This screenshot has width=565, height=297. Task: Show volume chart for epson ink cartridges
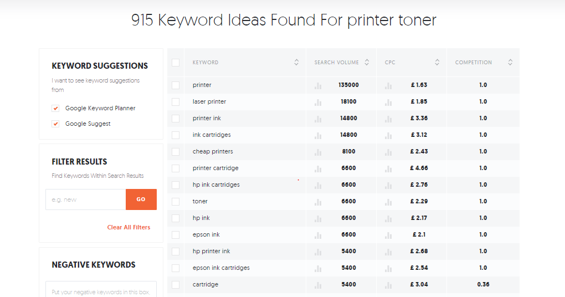(x=318, y=268)
